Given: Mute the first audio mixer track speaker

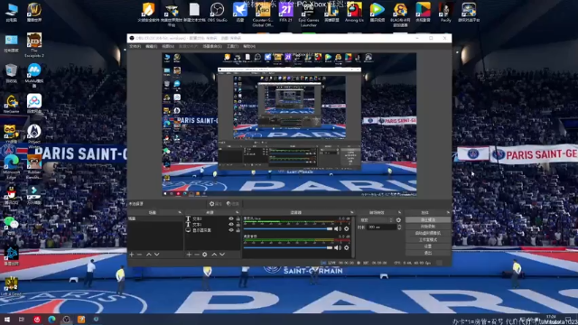Looking at the screenshot, I should coord(338,228).
